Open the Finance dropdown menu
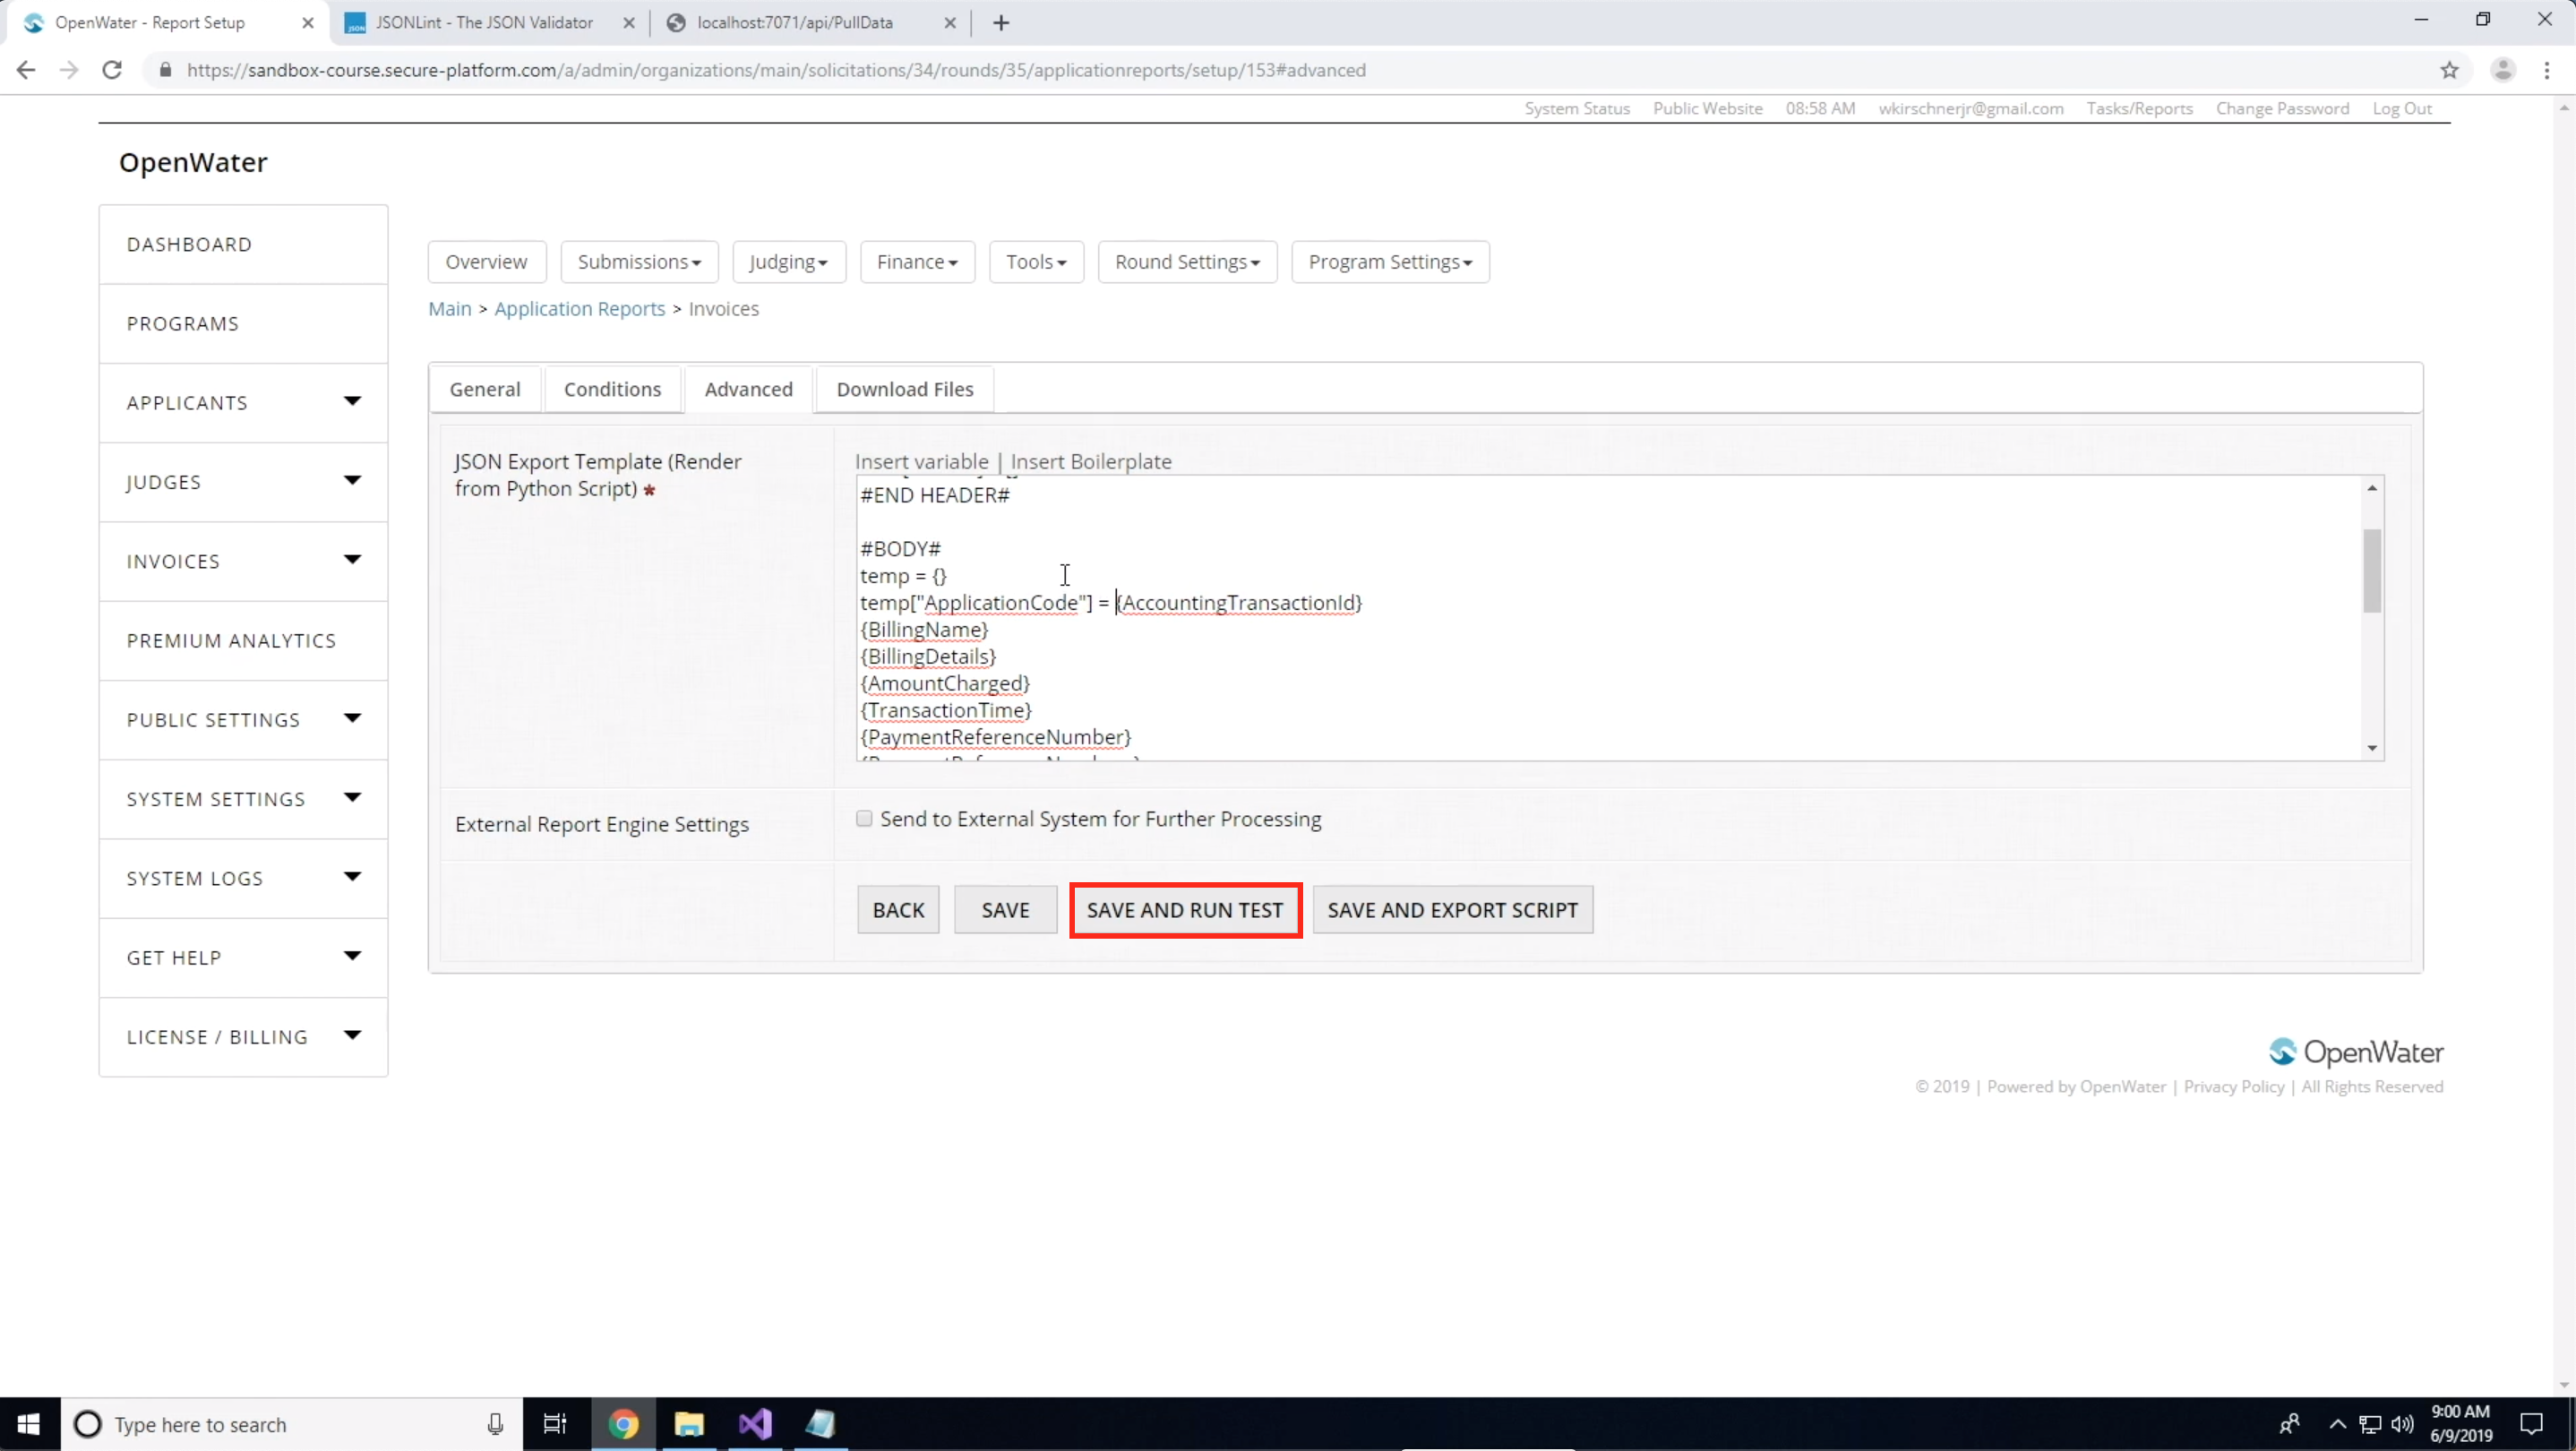 tap(917, 262)
